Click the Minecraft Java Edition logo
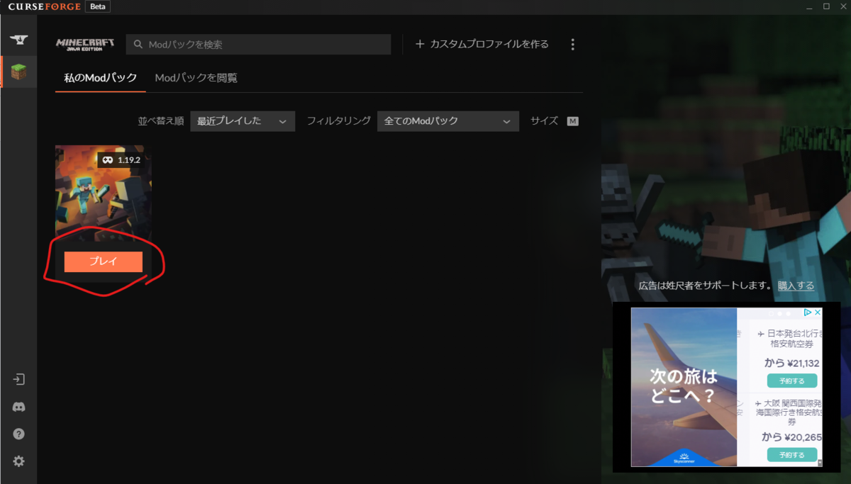The width and height of the screenshot is (851, 484). (x=85, y=44)
